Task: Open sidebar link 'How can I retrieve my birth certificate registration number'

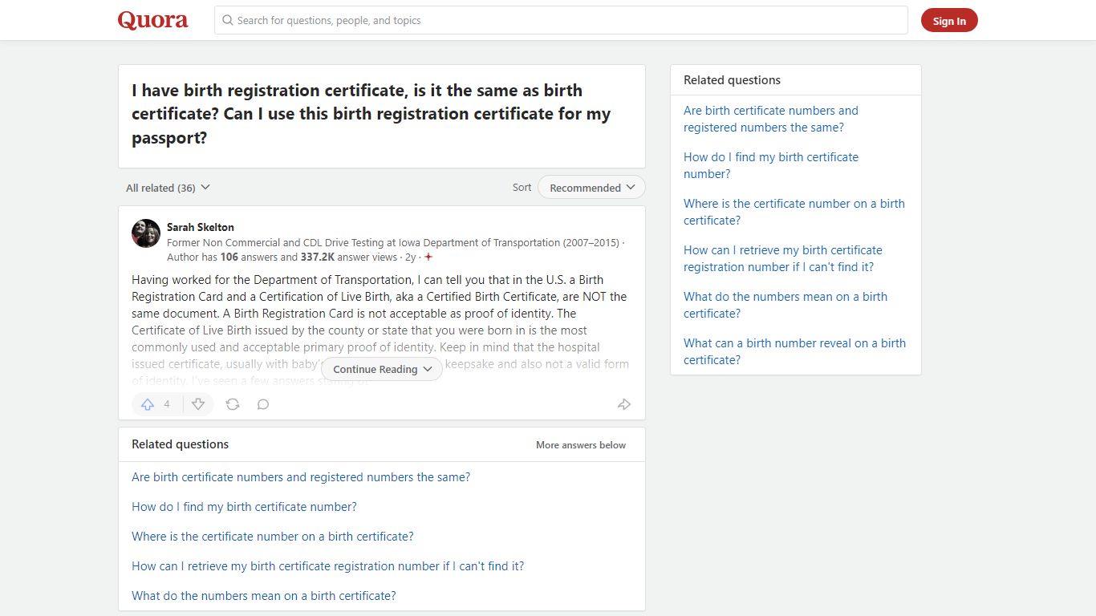Action: pyautogui.click(x=783, y=258)
